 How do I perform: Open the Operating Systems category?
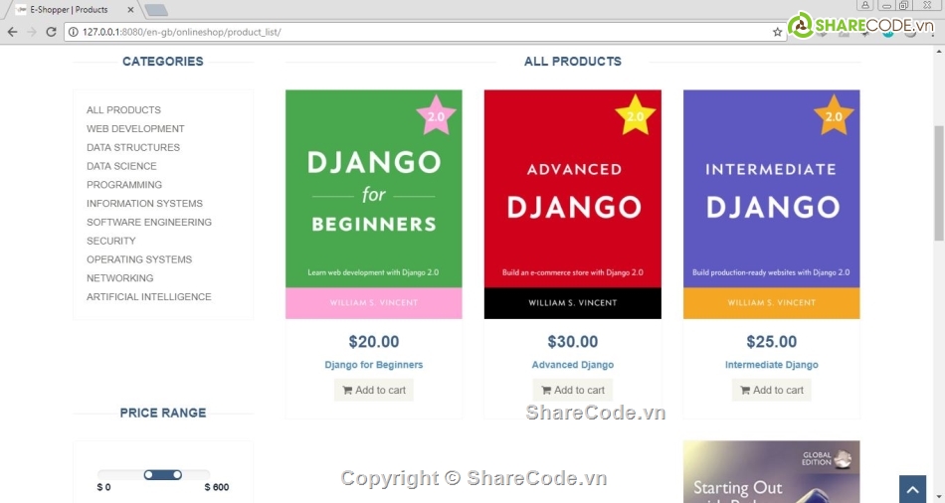pos(139,259)
